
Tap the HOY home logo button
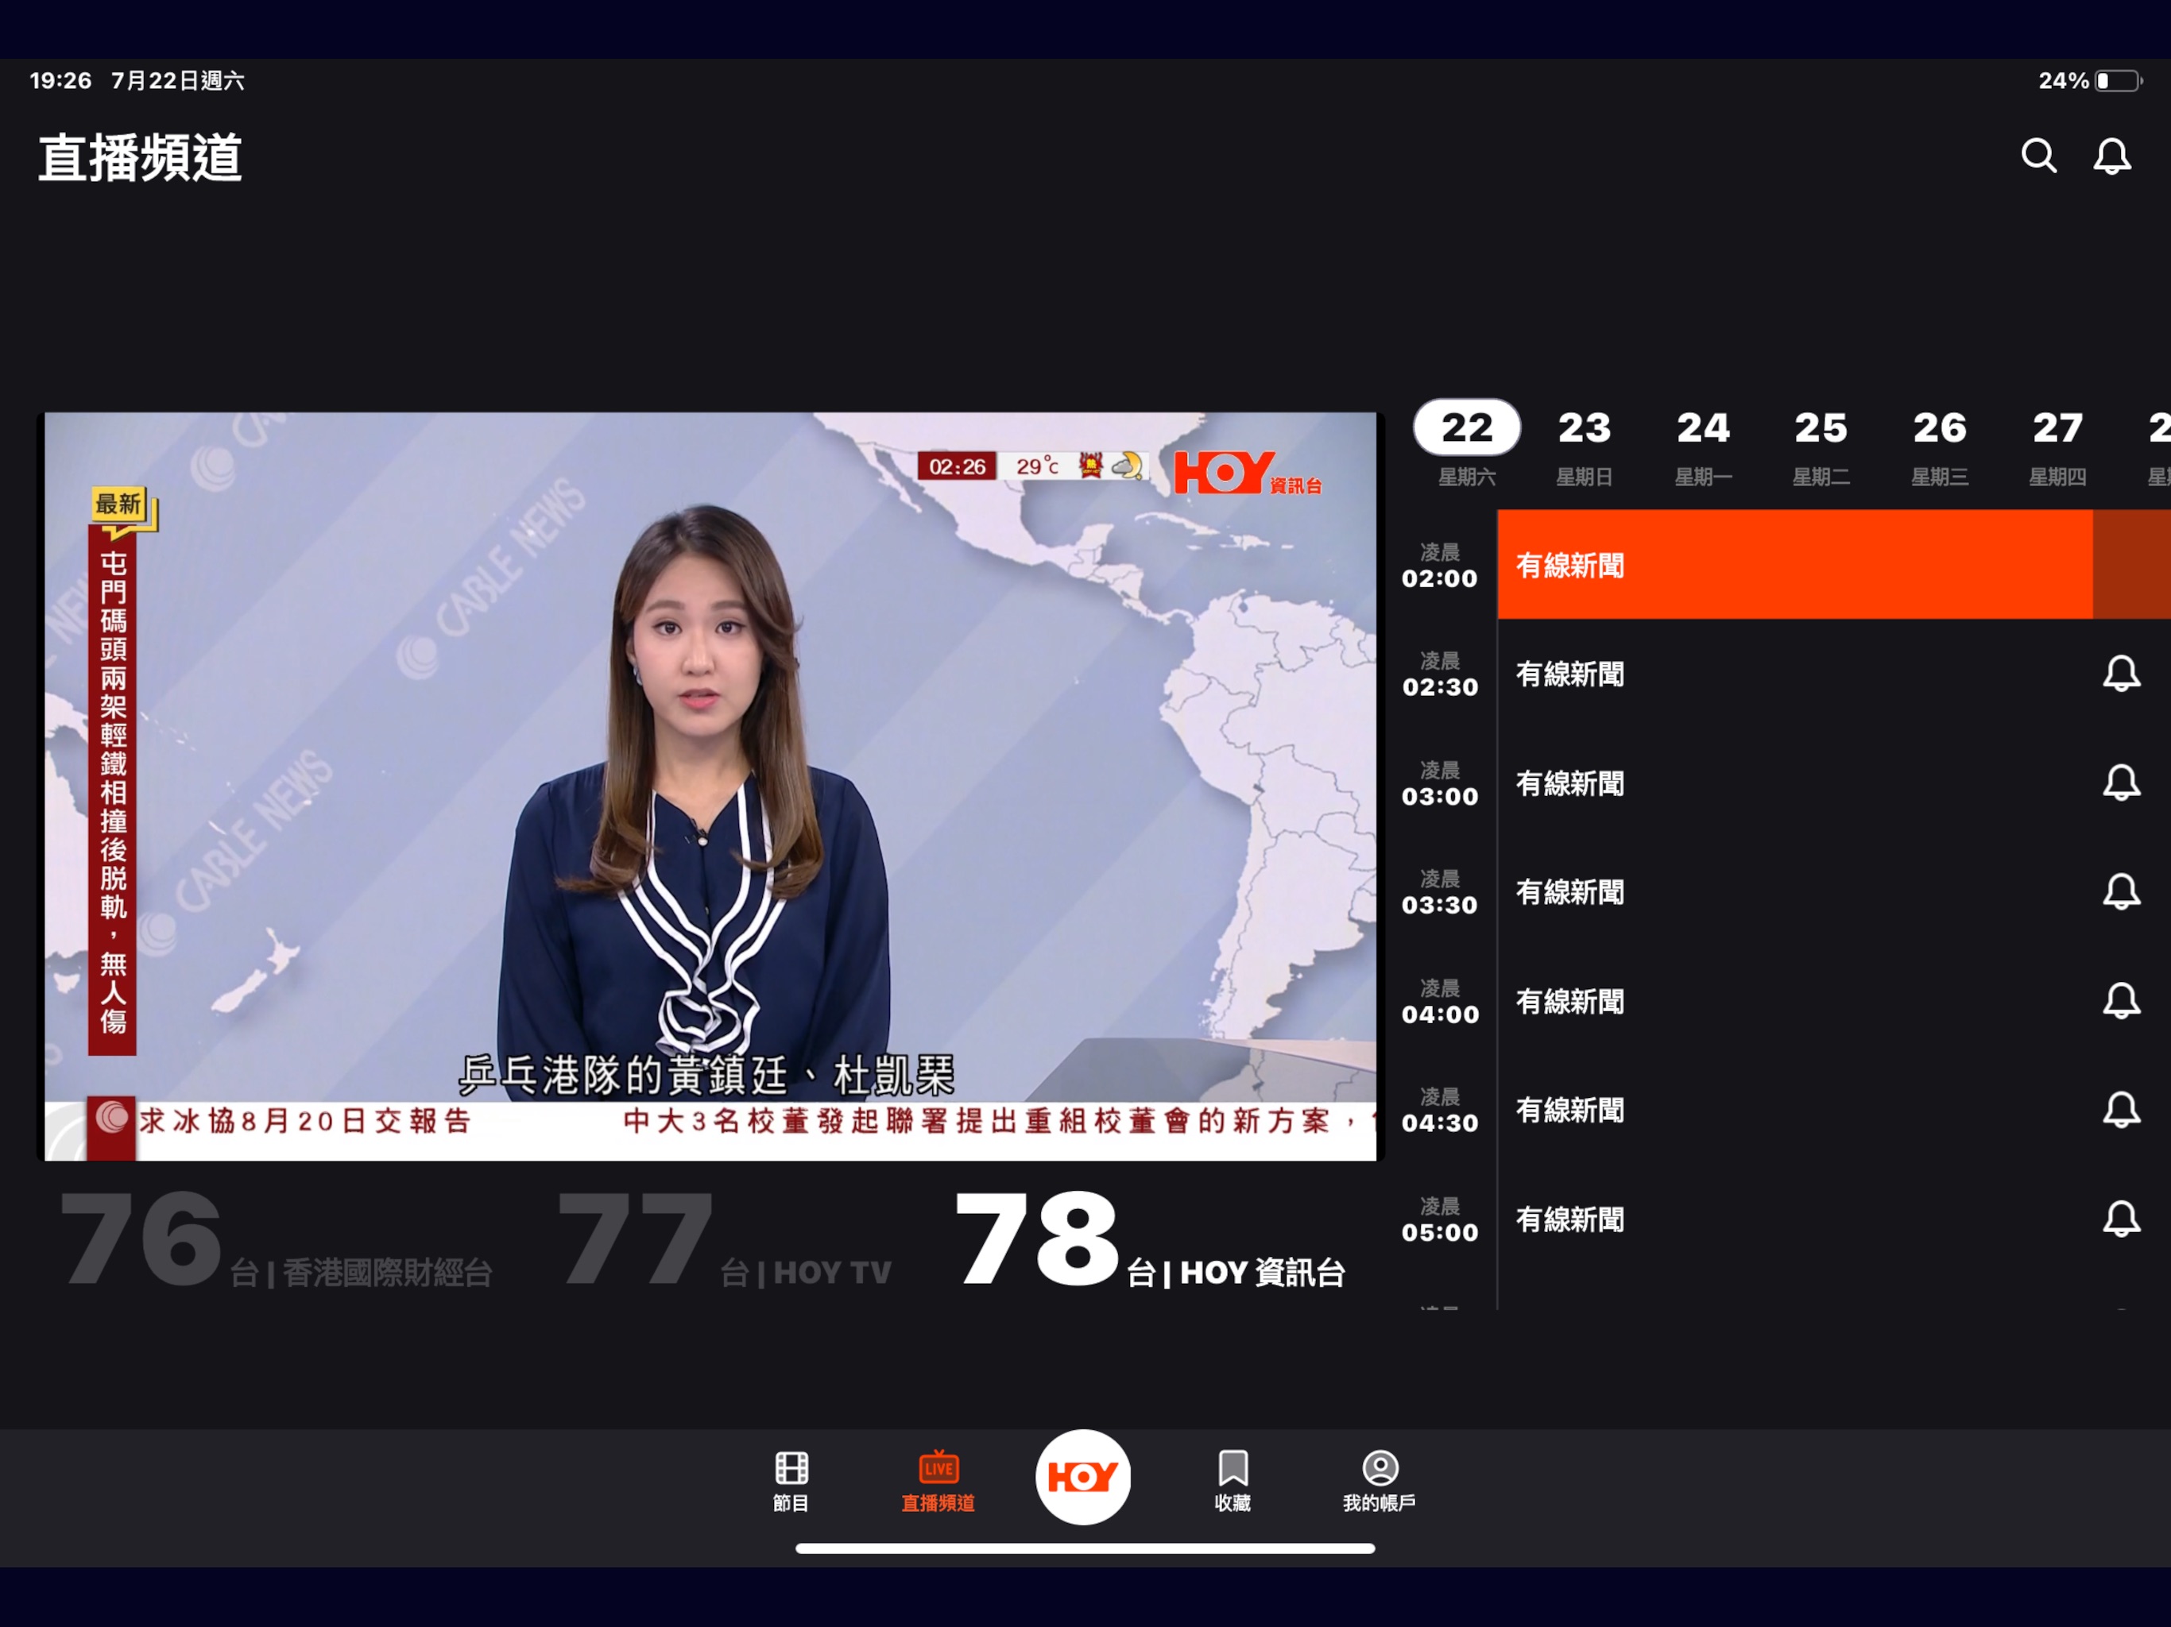tap(1084, 1477)
